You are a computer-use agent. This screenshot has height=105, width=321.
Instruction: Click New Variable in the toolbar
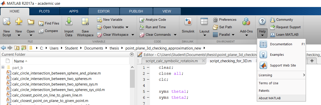110,19
